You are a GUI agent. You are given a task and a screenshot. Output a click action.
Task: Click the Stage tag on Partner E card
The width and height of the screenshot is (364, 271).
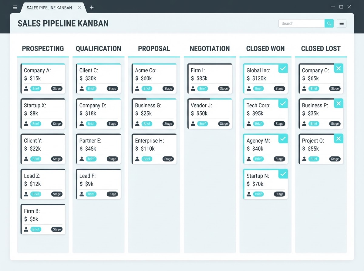click(112, 159)
